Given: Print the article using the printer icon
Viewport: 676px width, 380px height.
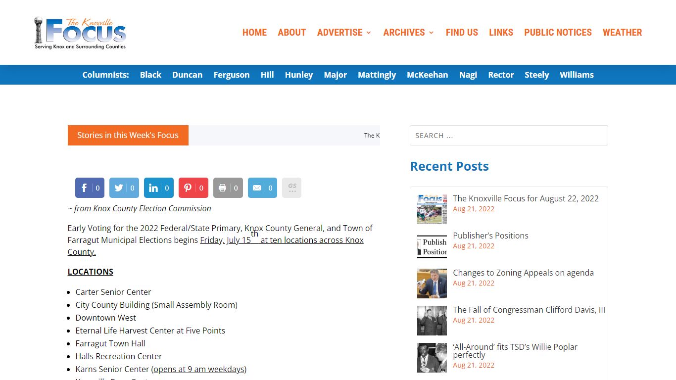Looking at the screenshot, I should point(228,188).
